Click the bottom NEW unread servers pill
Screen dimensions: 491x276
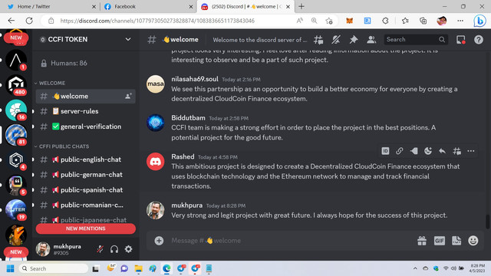coord(16,252)
